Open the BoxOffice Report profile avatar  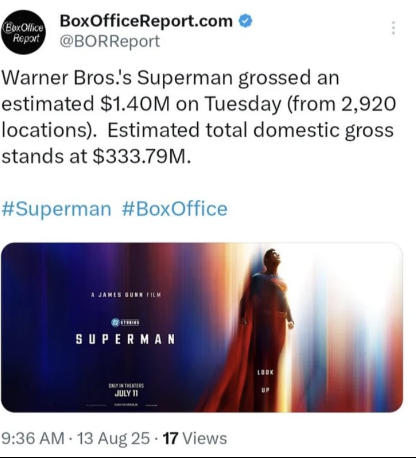coord(23,32)
